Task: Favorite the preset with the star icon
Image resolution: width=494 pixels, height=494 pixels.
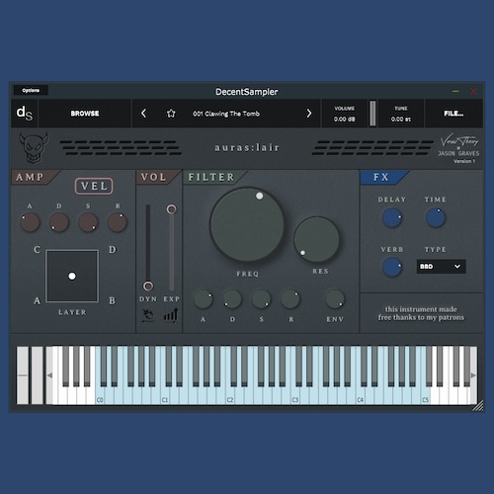Action: (x=171, y=114)
